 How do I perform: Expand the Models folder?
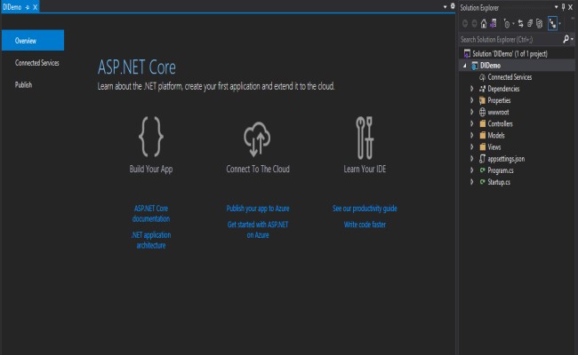[472, 136]
